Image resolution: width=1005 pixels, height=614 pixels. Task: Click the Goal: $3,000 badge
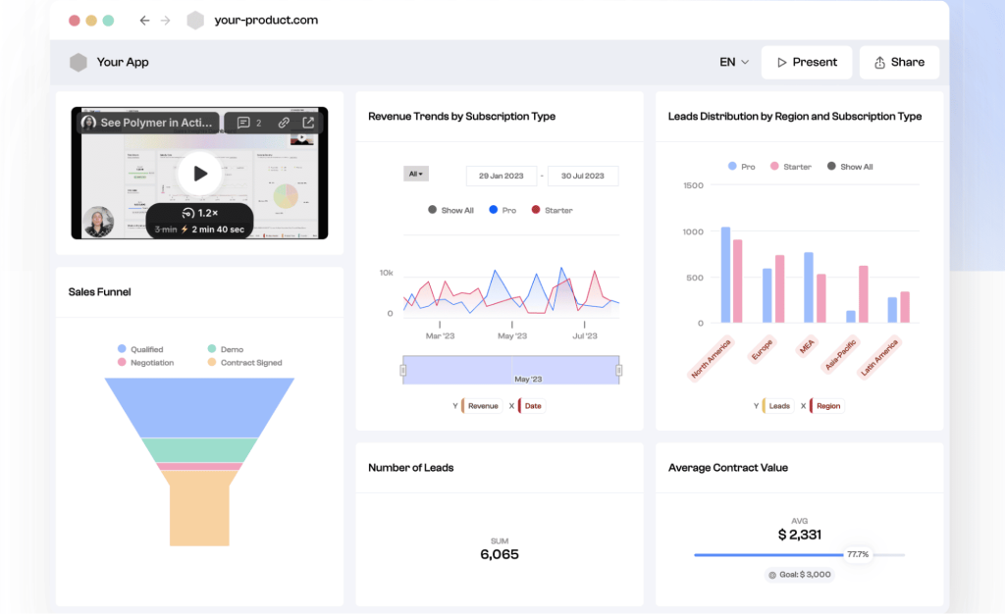click(x=800, y=575)
